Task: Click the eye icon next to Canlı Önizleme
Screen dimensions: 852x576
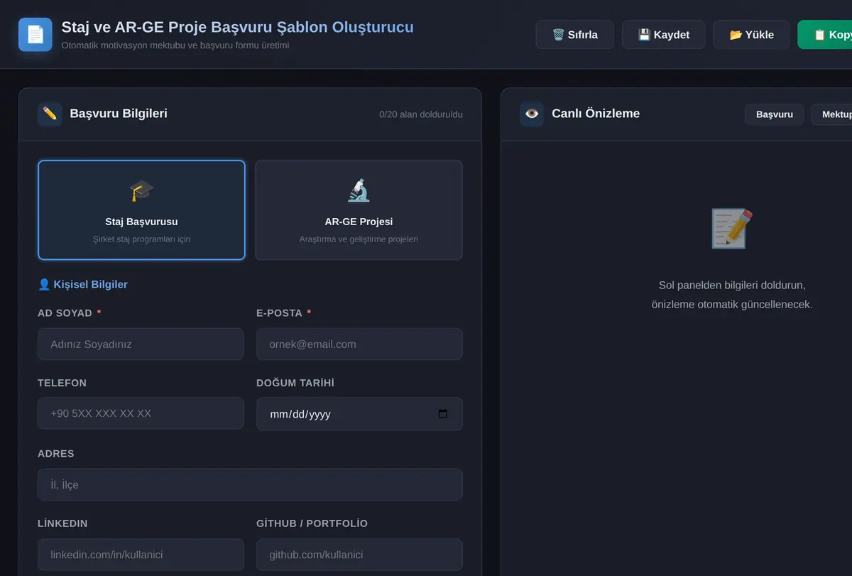Action: pyautogui.click(x=532, y=114)
